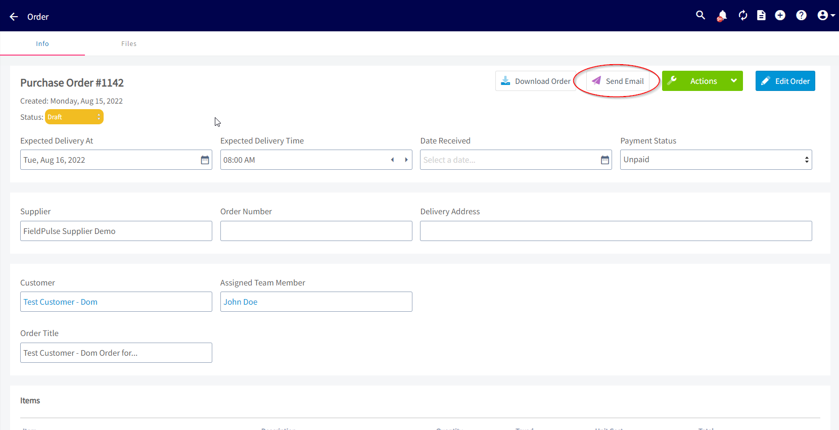Viewport: 839px width, 430px height.
Task: Open Test Customer - Dom link
Action: pyautogui.click(x=60, y=302)
